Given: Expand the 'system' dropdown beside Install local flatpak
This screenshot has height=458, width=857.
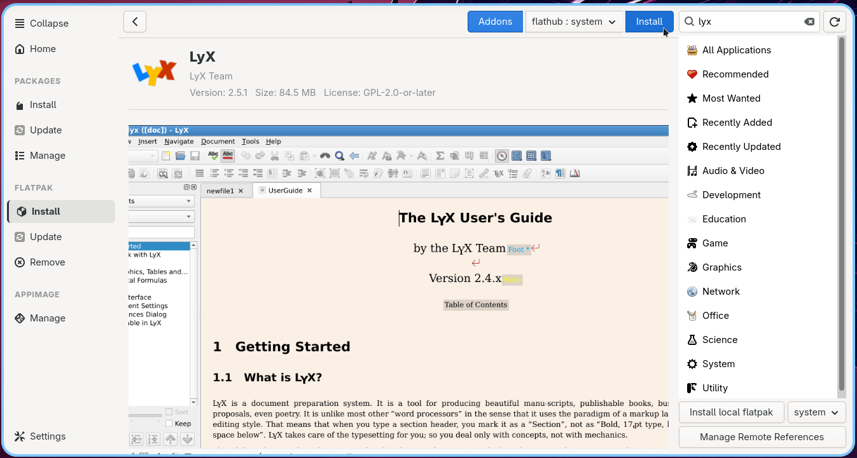Looking at the screenshot, I should pos(817,412).
